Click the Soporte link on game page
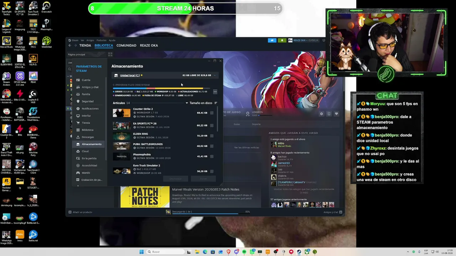The height and width of the screenshot is (256, 456). tap(256, 124)
